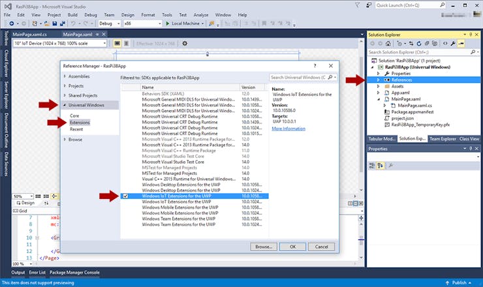Screen dimensions: 483x287
Task: Open the Tools menu
Action: [167, 15]
